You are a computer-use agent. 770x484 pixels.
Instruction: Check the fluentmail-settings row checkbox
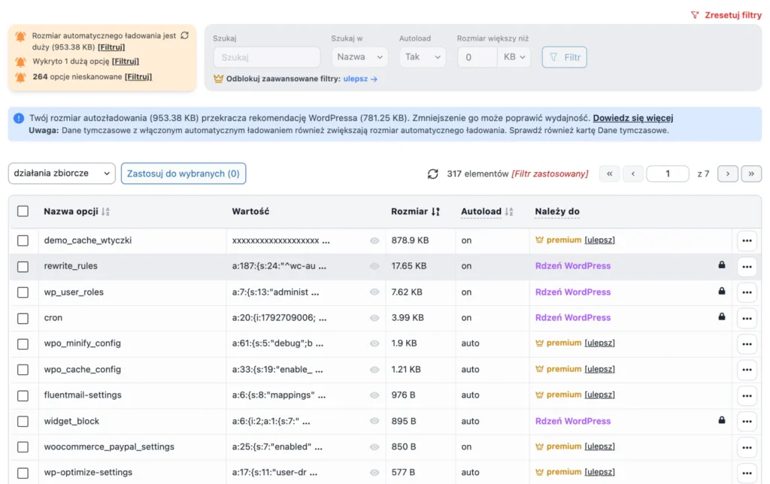[23, 395]
